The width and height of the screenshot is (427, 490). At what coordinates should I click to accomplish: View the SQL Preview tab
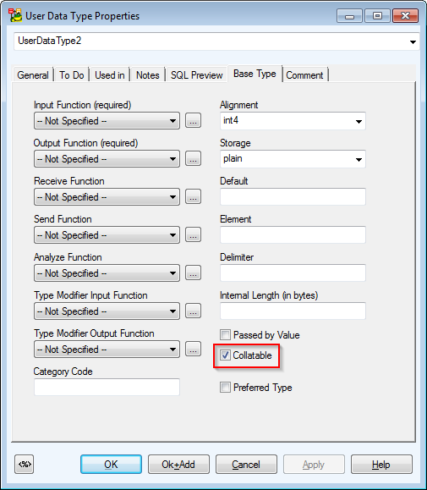coord(197,75)
